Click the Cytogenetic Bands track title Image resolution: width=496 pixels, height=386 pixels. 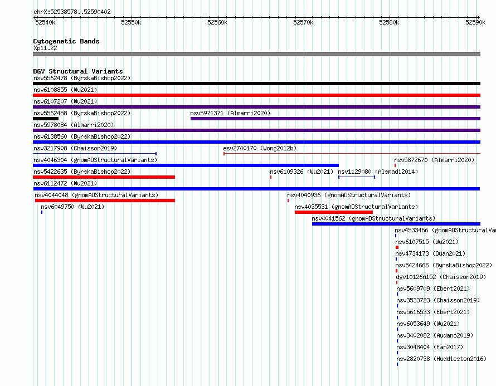coord(66,41)
